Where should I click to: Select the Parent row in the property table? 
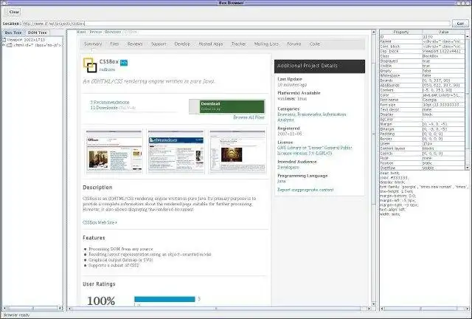pyautogui.click(x=423, y=41)
